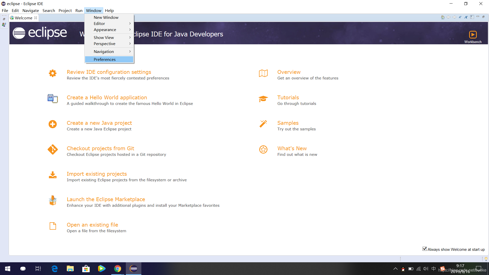The width and height of the screenshot is (489, 275).
Task: Open the File menu
Action: click(x=5, y=10)
